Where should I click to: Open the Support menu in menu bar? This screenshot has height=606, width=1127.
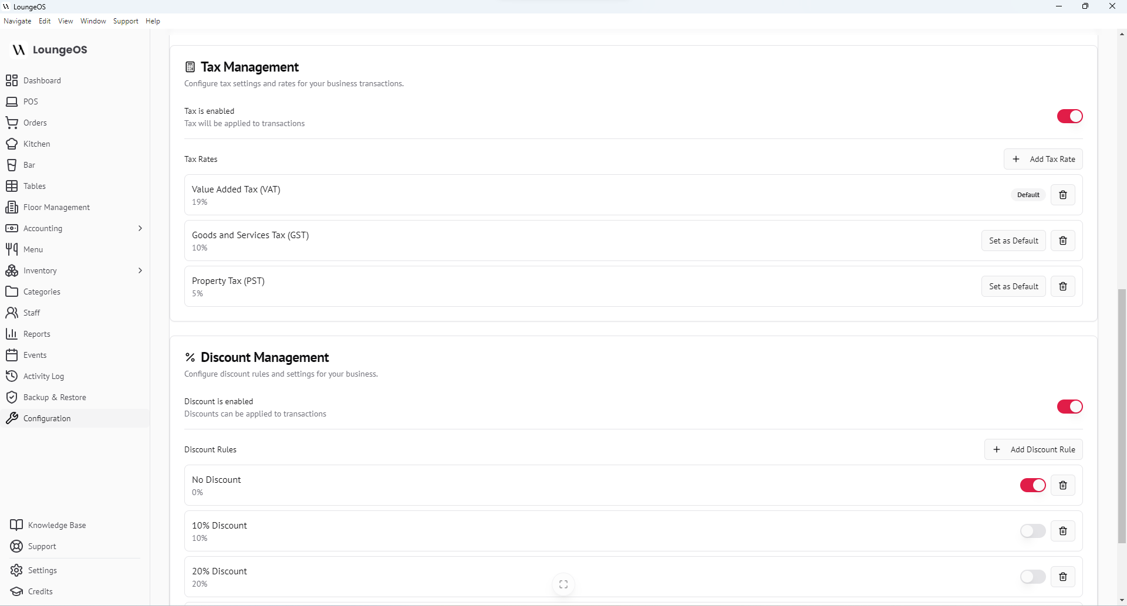[126, 21]
